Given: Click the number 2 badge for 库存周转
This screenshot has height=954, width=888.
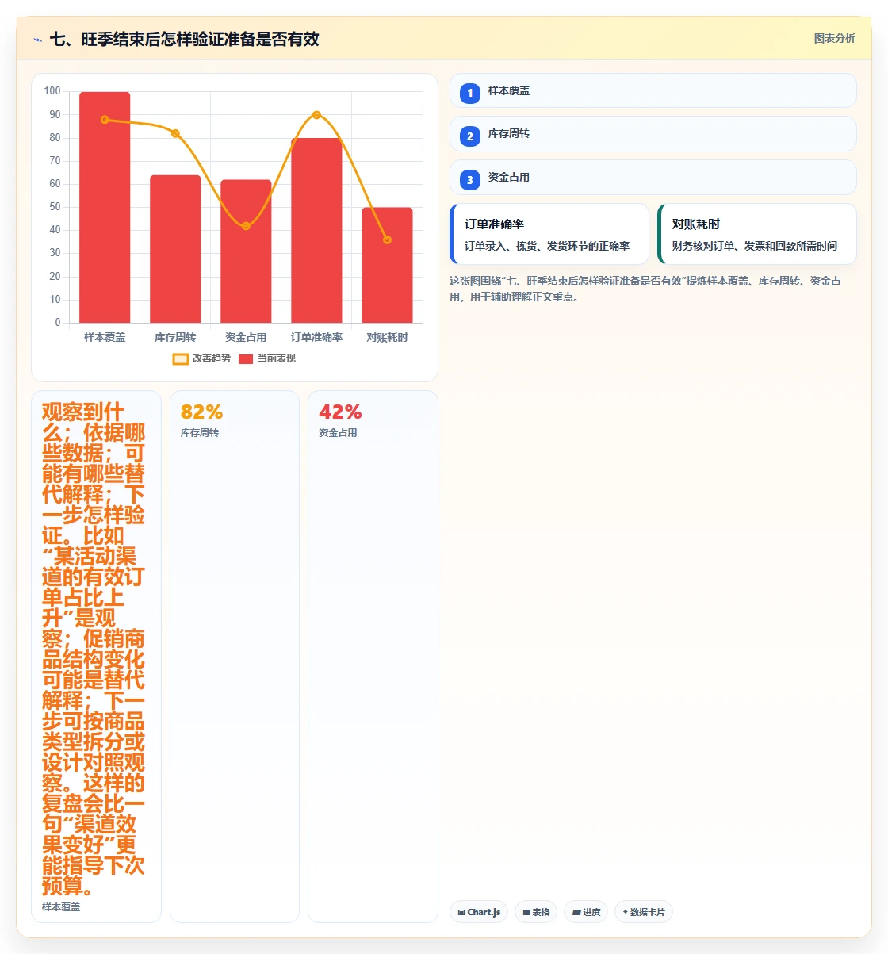Looking at the screenshot, I should [x=470, y=136].
